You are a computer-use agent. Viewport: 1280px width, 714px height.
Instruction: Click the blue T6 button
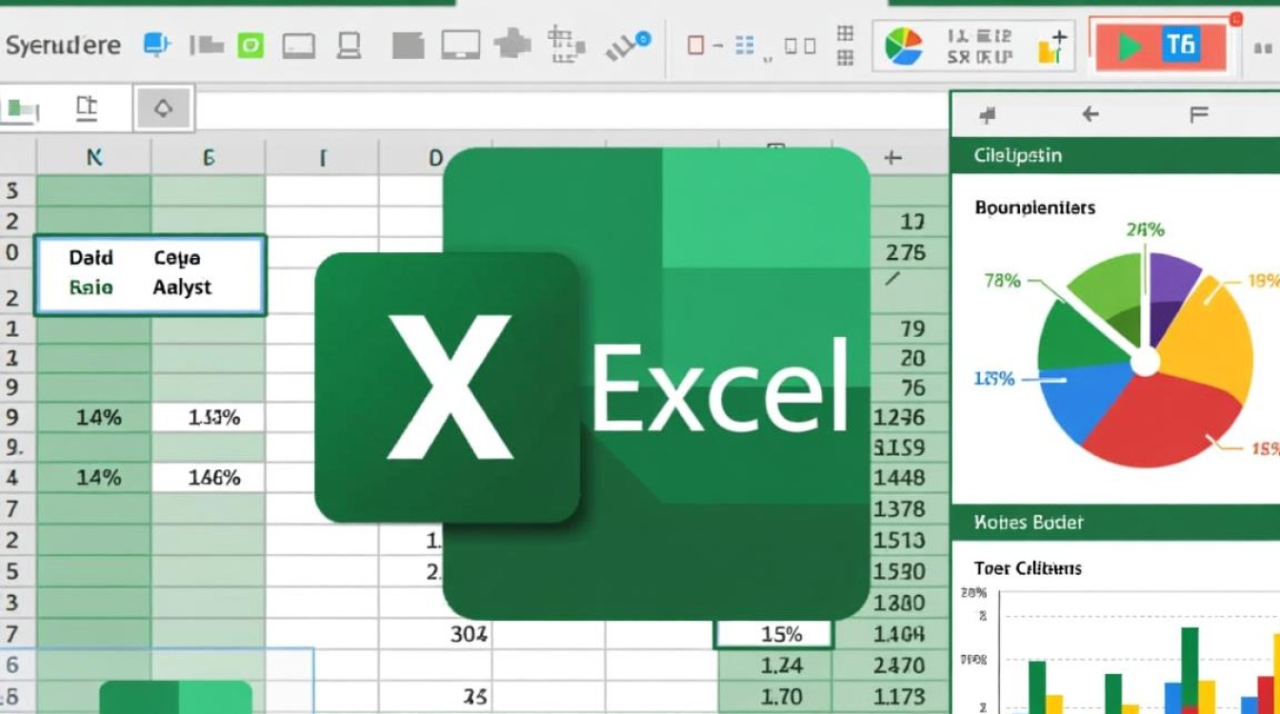click(1181, 45)
